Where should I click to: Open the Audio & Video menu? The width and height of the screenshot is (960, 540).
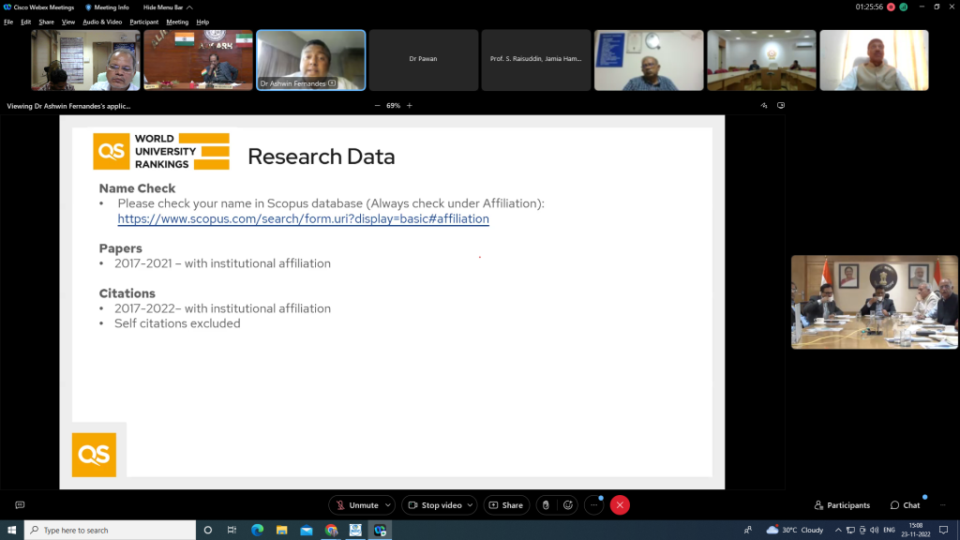(x=102, y=22)
